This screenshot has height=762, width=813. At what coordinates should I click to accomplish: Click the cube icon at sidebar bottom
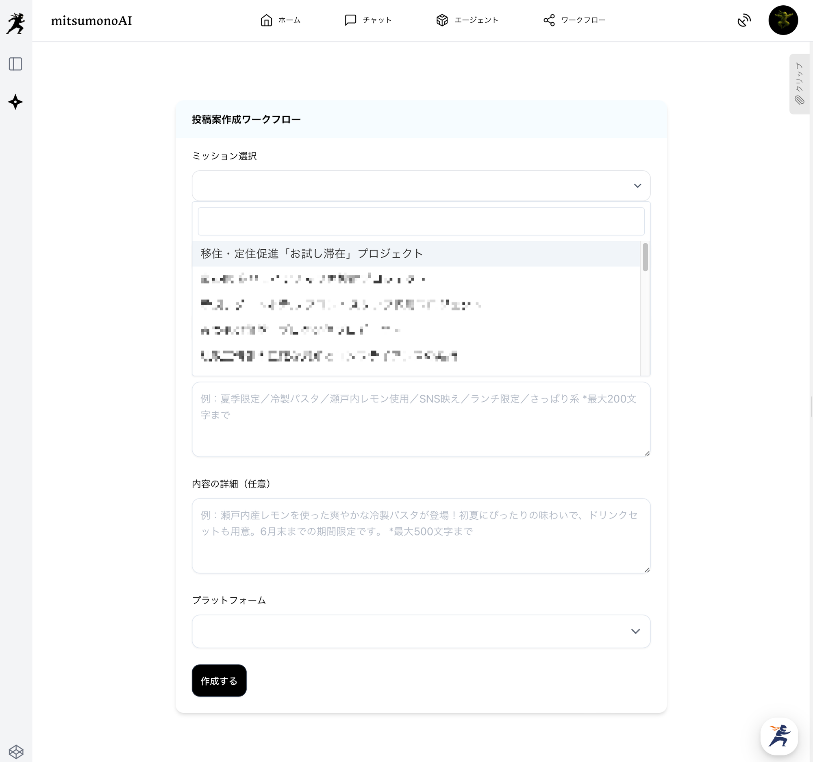[x=16, y=751]
